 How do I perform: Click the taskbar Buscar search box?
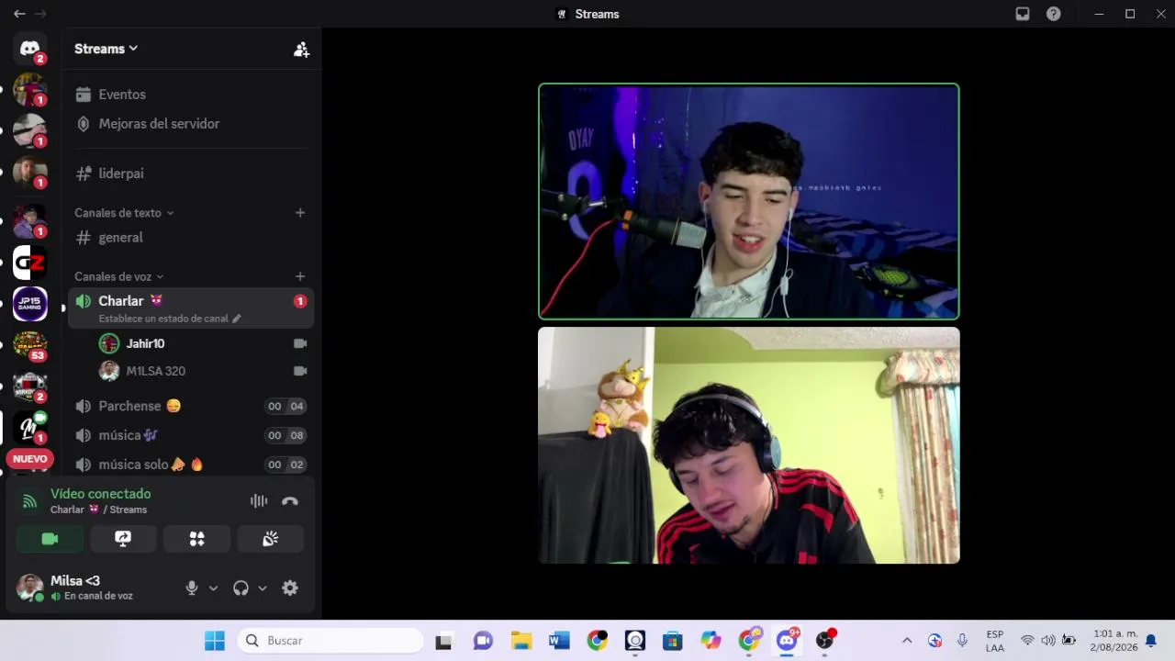[330, 641]
